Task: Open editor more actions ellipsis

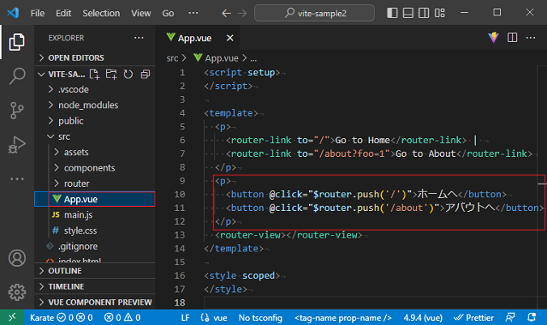Action: click(x=530, y=38)
